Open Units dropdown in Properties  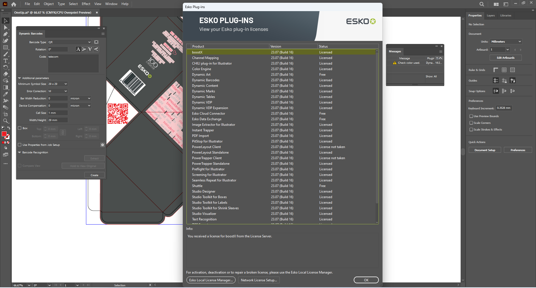[x=506, y=42]
